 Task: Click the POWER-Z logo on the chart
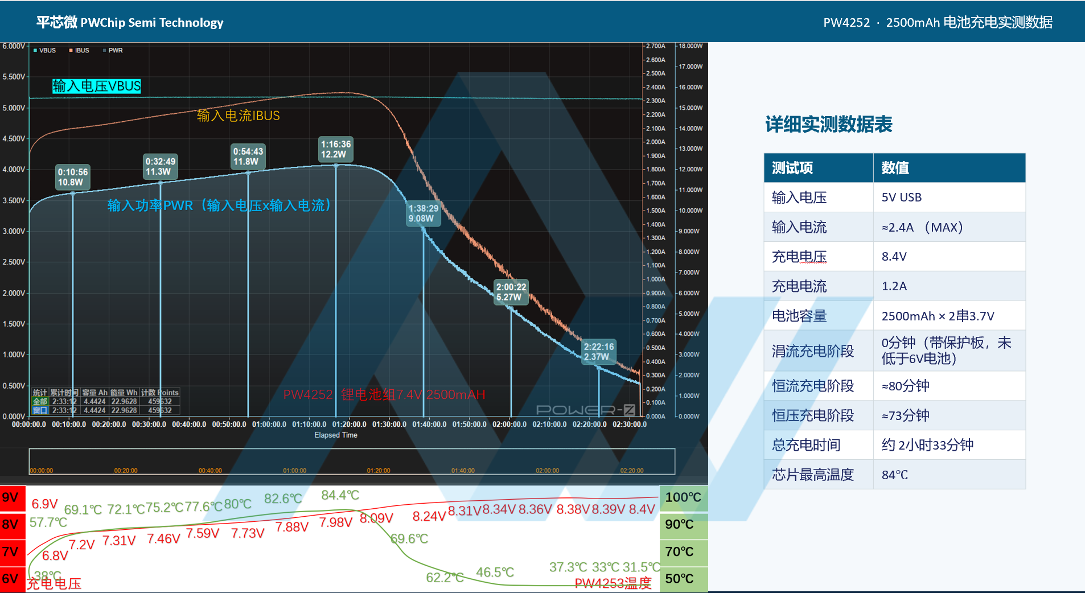point(585,410)
